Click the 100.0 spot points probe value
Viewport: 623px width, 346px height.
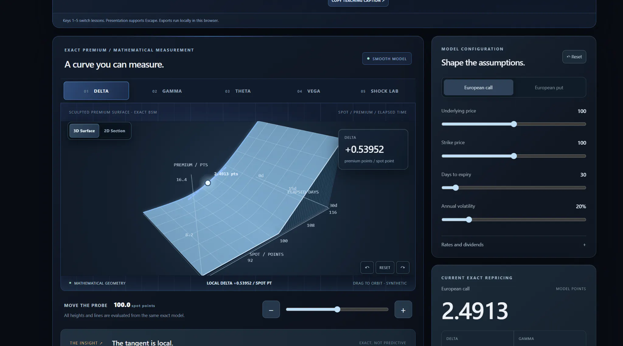[x=134, y=305]
